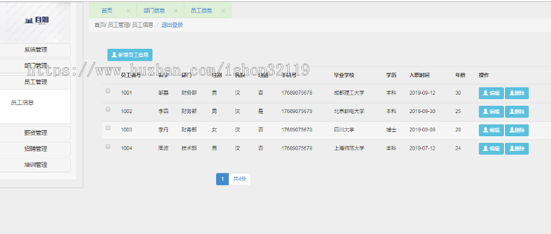Expand 部门管理 sidebar menu

click(35, 65)
